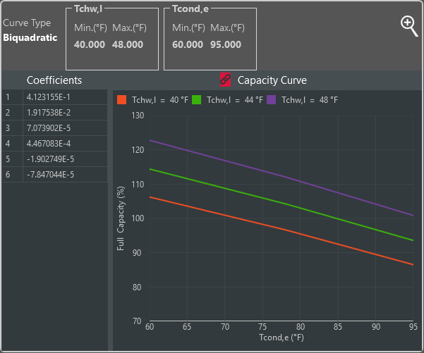
Task: Click the Tcond,e (°F) axis label
Action: [281, 338]
